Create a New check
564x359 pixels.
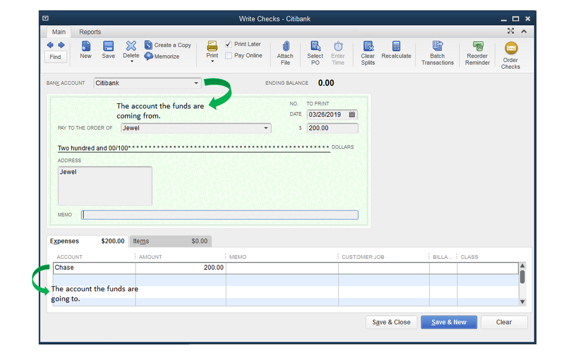(x=86, y=50)
